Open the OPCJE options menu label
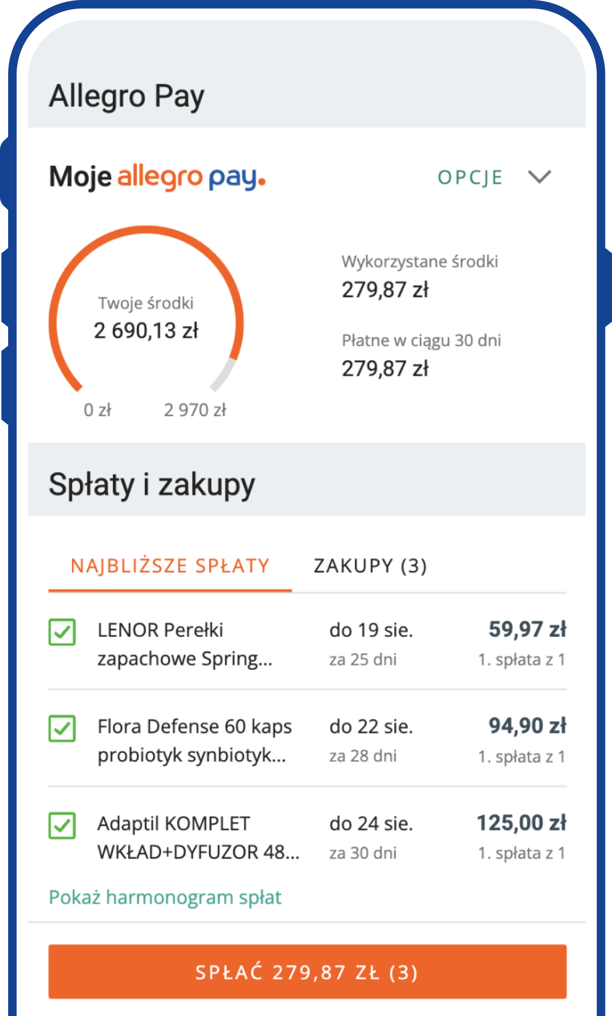 pos(470,178)
